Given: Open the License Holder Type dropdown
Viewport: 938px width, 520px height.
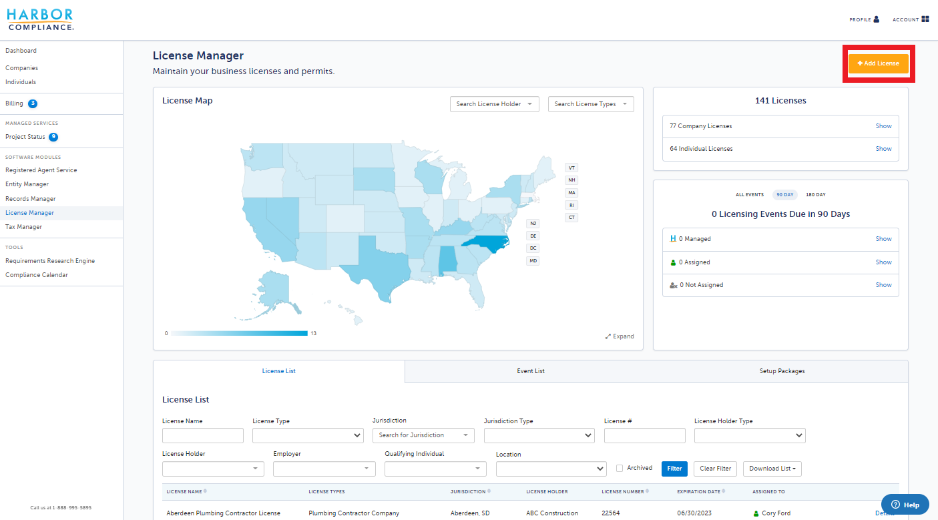Looking at the screenshot, I should [750, 436].
